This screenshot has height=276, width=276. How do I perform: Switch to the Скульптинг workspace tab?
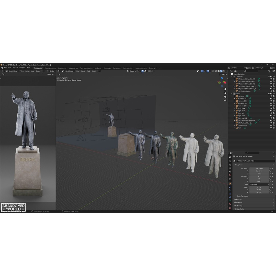(62, 68)
